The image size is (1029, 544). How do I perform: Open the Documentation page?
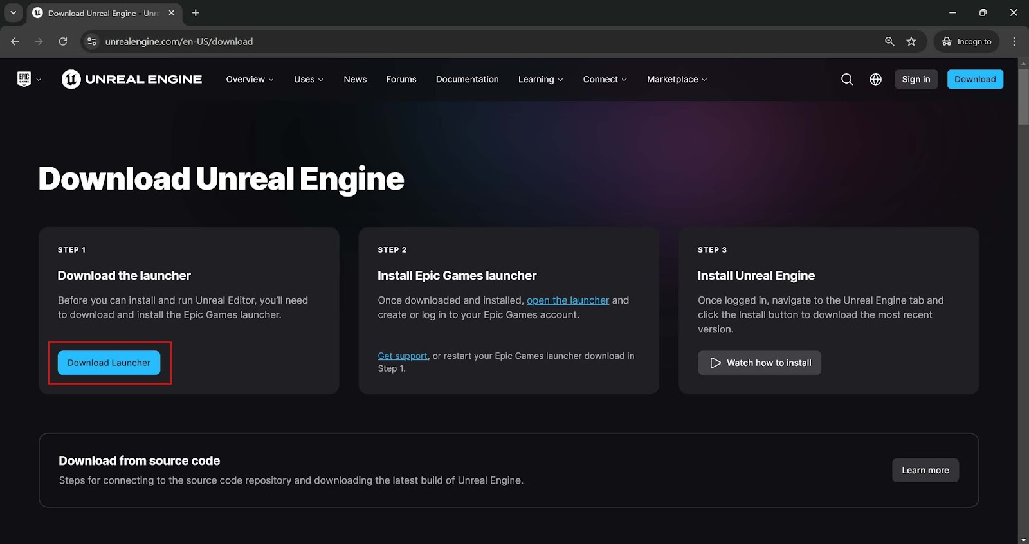468,79
